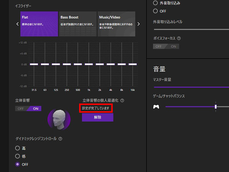Viewport: 229px width, 172px height.
Task: Click the ゲーム/チャットバランス slider handle
Action: 216,107
